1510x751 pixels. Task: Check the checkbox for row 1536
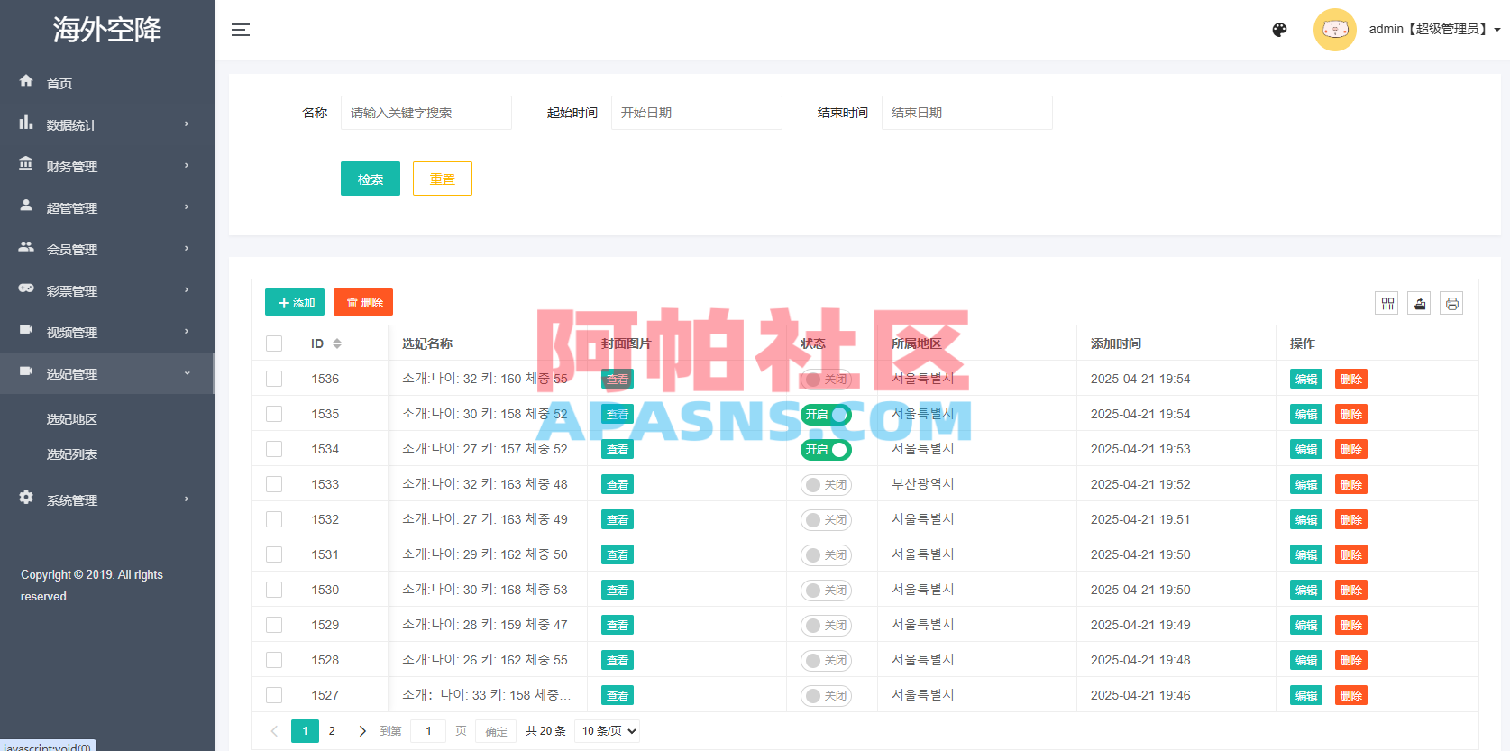pos(274,379)
